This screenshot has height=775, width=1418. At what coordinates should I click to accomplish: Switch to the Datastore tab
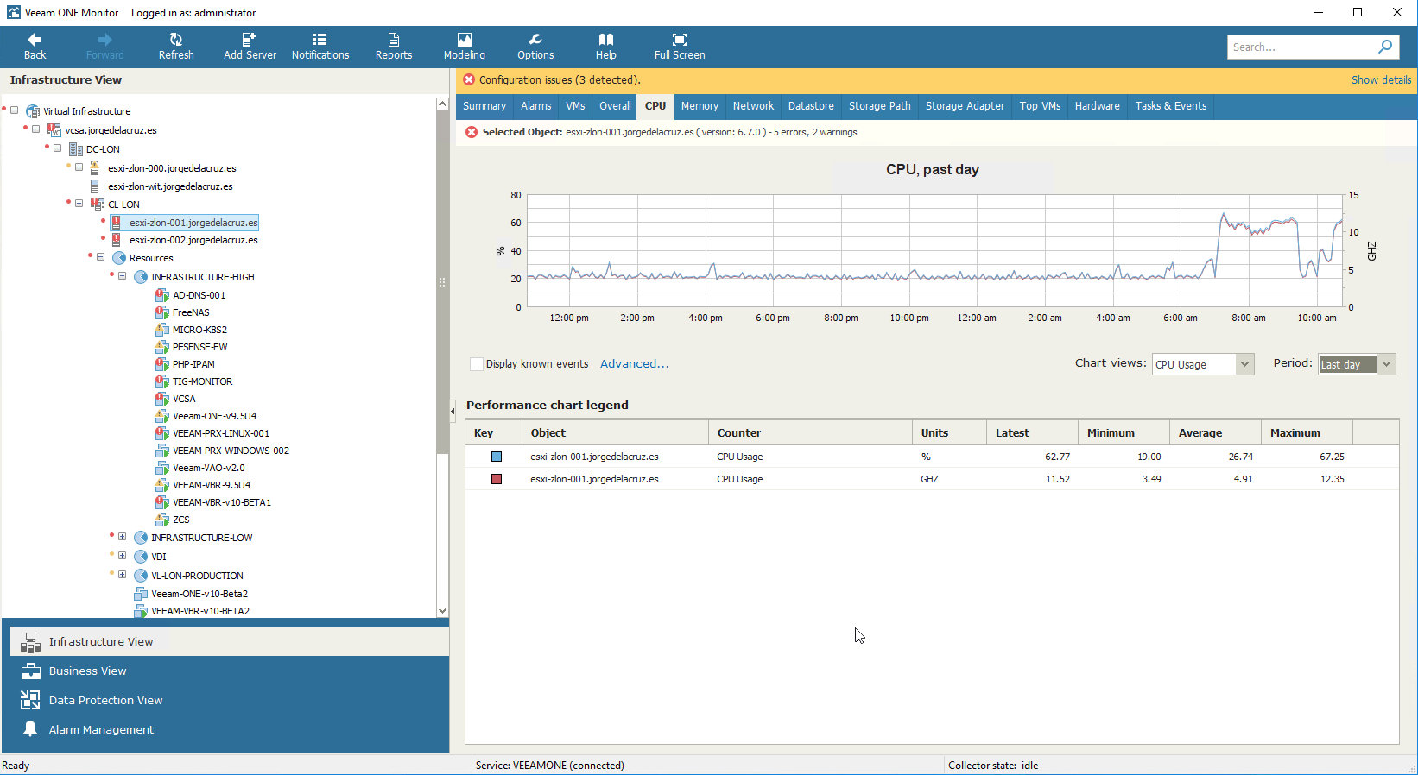click(x=811, y=106)
